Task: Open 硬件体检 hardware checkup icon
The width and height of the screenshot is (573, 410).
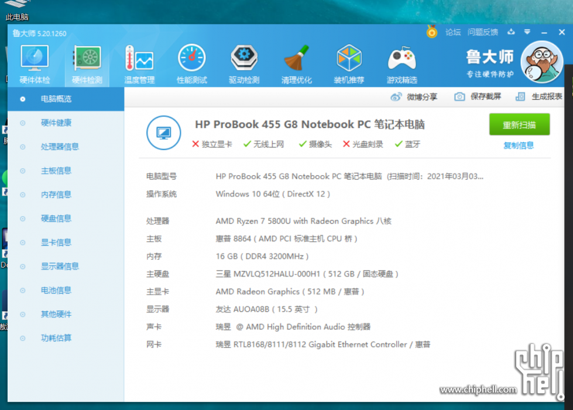Action: point(35,64)
